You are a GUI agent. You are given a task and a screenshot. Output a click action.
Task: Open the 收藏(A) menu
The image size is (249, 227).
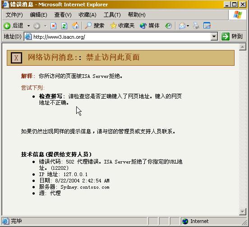point(88,15)
